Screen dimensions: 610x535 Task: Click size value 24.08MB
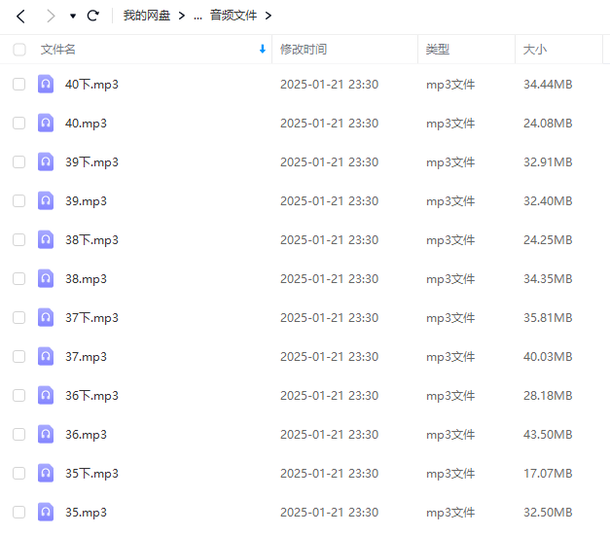548,123
